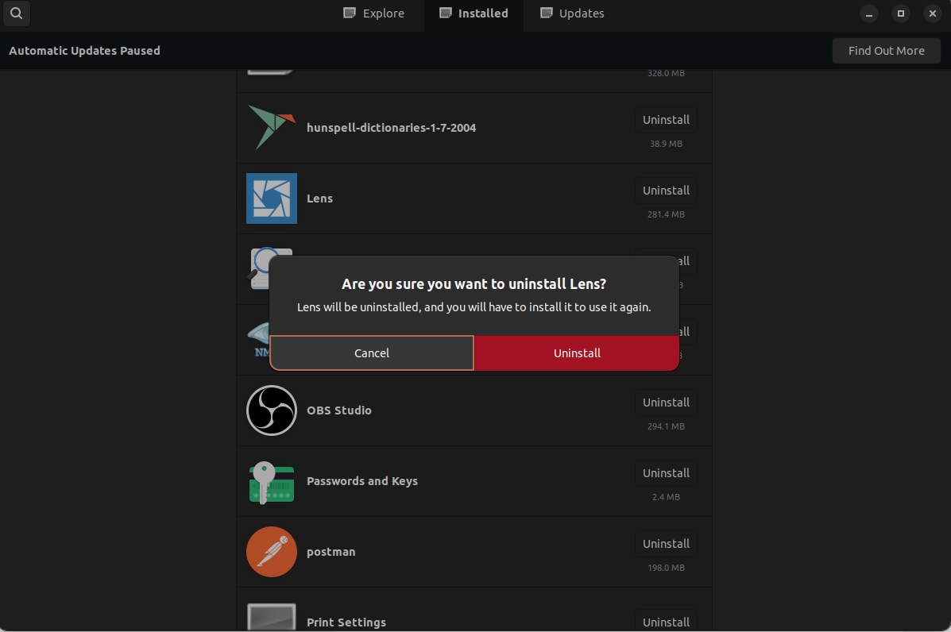Viewport: 951px width, 632px height.
Task: Maximize the software window
Action: tap(901, 13)
